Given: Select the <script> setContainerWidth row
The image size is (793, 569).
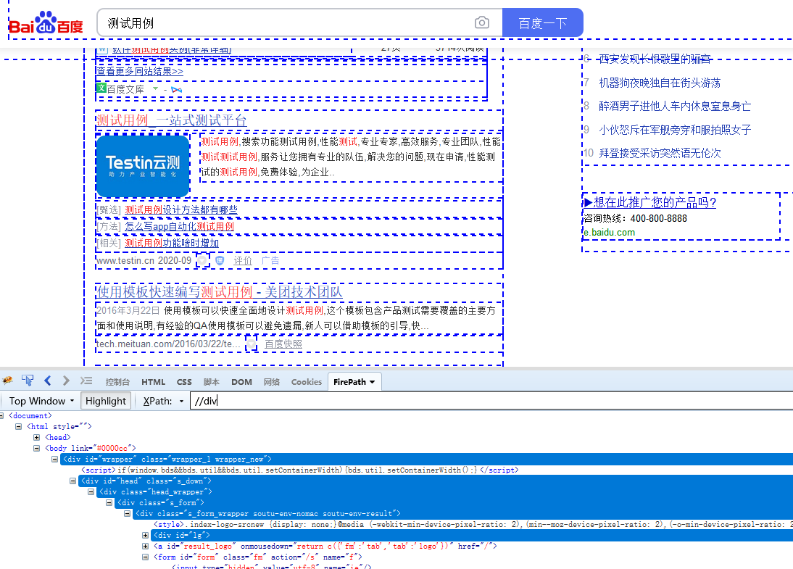Looking at the screenshot, I should 300,470.
